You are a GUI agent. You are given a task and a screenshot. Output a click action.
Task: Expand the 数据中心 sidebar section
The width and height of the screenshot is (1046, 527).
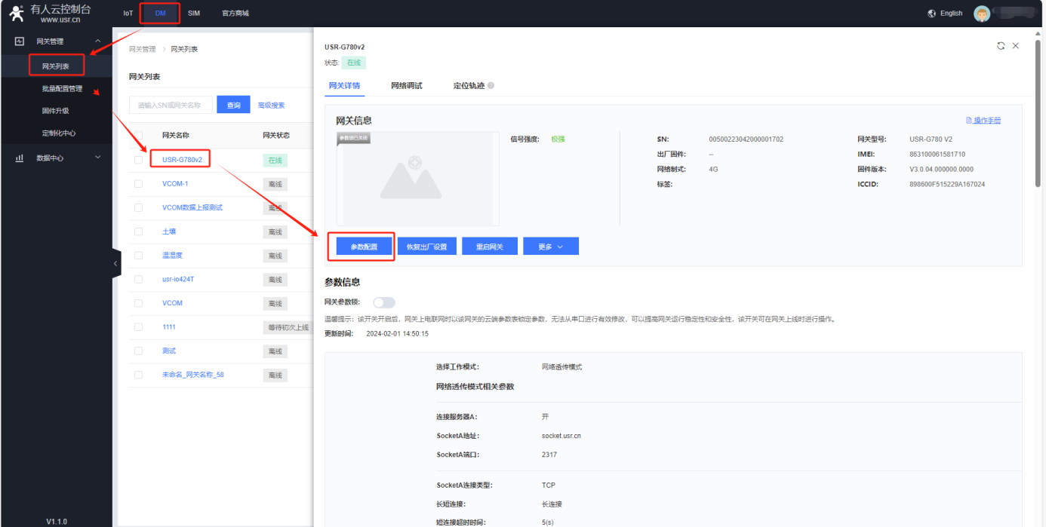click(97, 158)
